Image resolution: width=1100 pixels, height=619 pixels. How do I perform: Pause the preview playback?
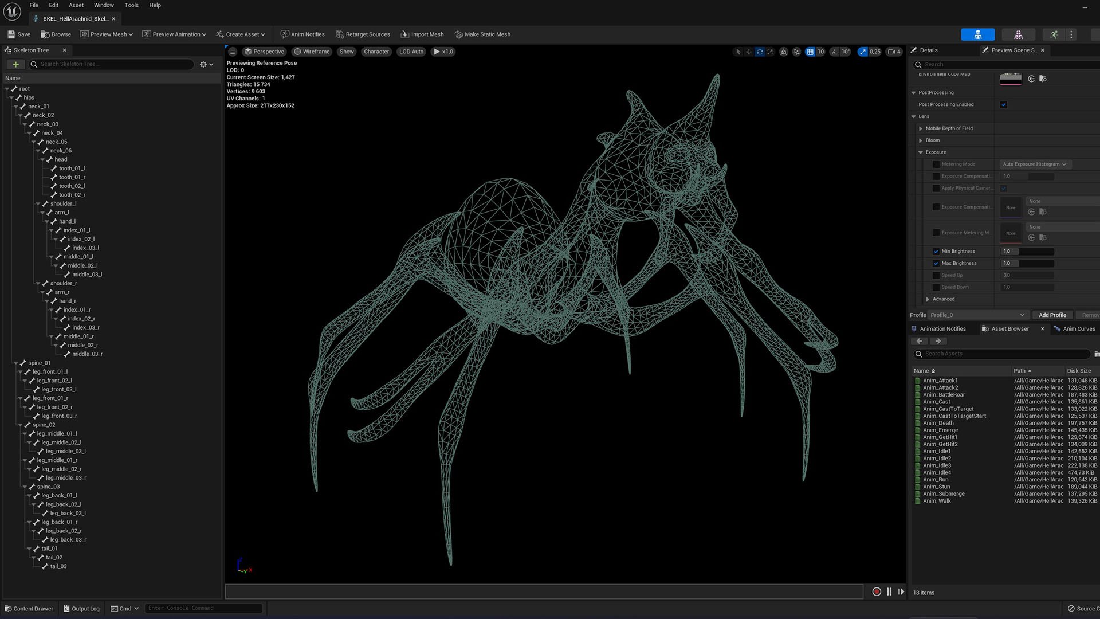point(889,591)
